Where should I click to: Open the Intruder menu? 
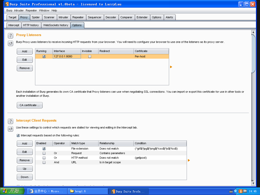[x=19, y=10]
